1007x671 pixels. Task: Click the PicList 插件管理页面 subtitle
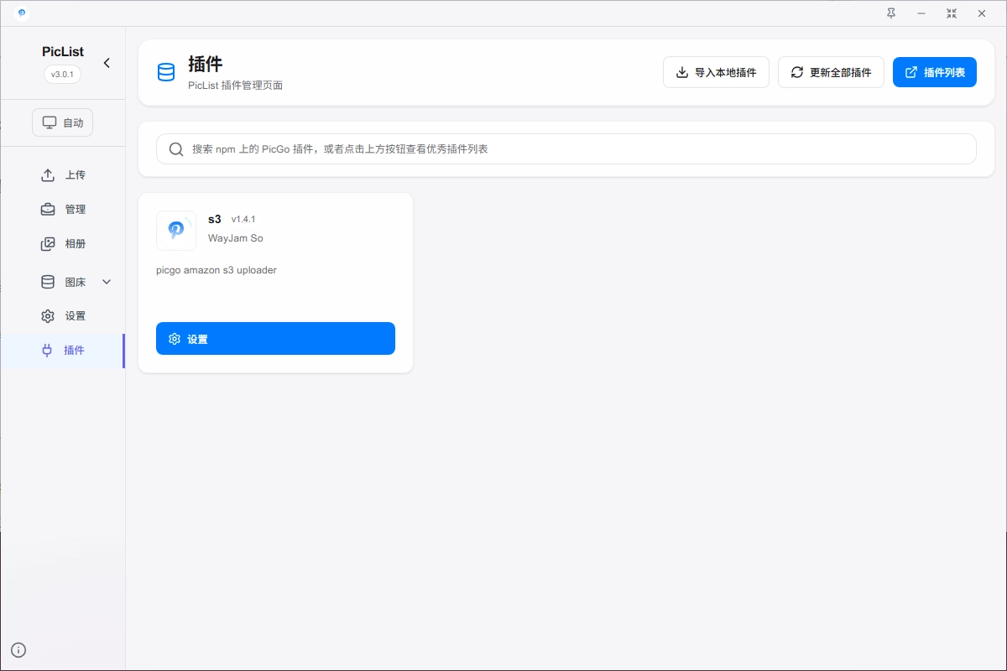(x=236, y=85)
